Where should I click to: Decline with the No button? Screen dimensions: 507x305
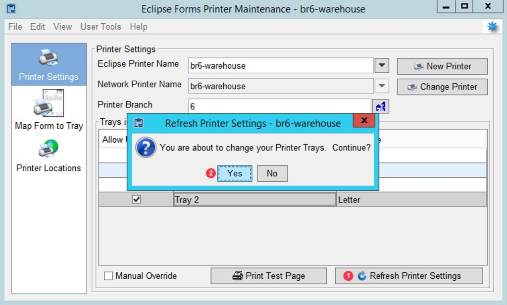(x=272, y=173)
